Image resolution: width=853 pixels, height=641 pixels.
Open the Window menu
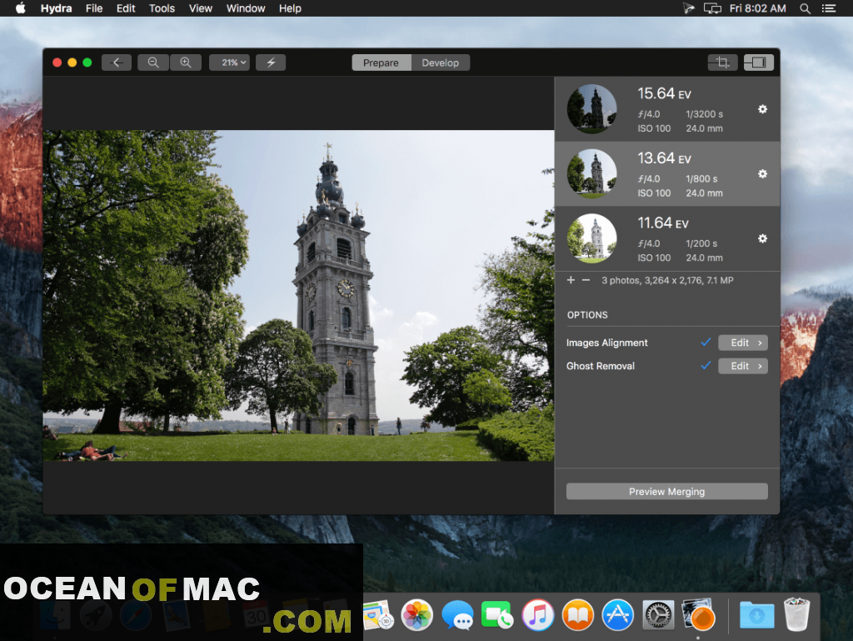246,8
